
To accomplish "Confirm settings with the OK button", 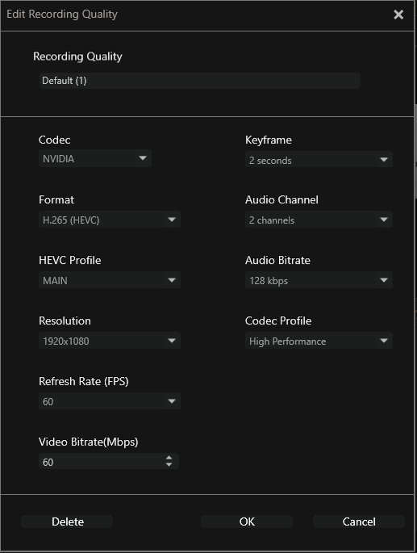I will point(247,522).
